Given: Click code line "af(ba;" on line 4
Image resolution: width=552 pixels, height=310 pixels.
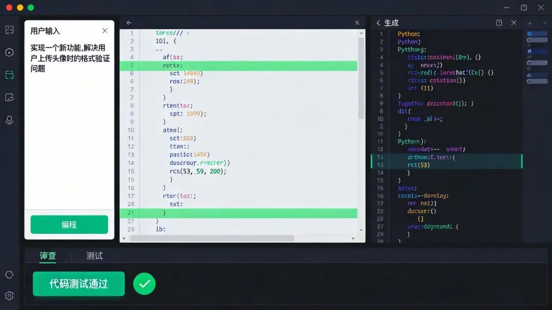Looking at the screenshot, I should (173, 57).
